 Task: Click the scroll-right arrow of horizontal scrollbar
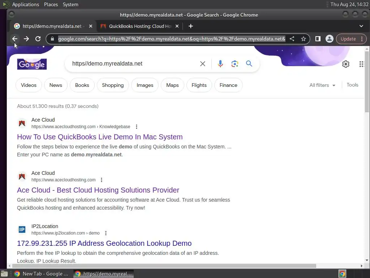(361, 266)
